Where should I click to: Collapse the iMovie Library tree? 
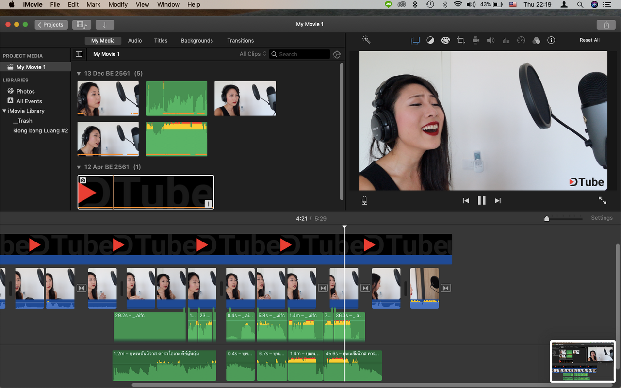[4, 111]
